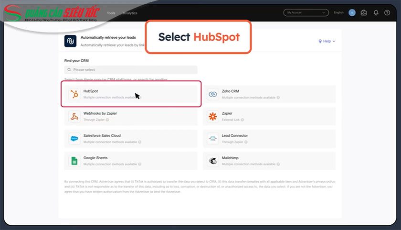Pick the orange Zapier icon
401x230 pixels.
click(x=213, y=116)
